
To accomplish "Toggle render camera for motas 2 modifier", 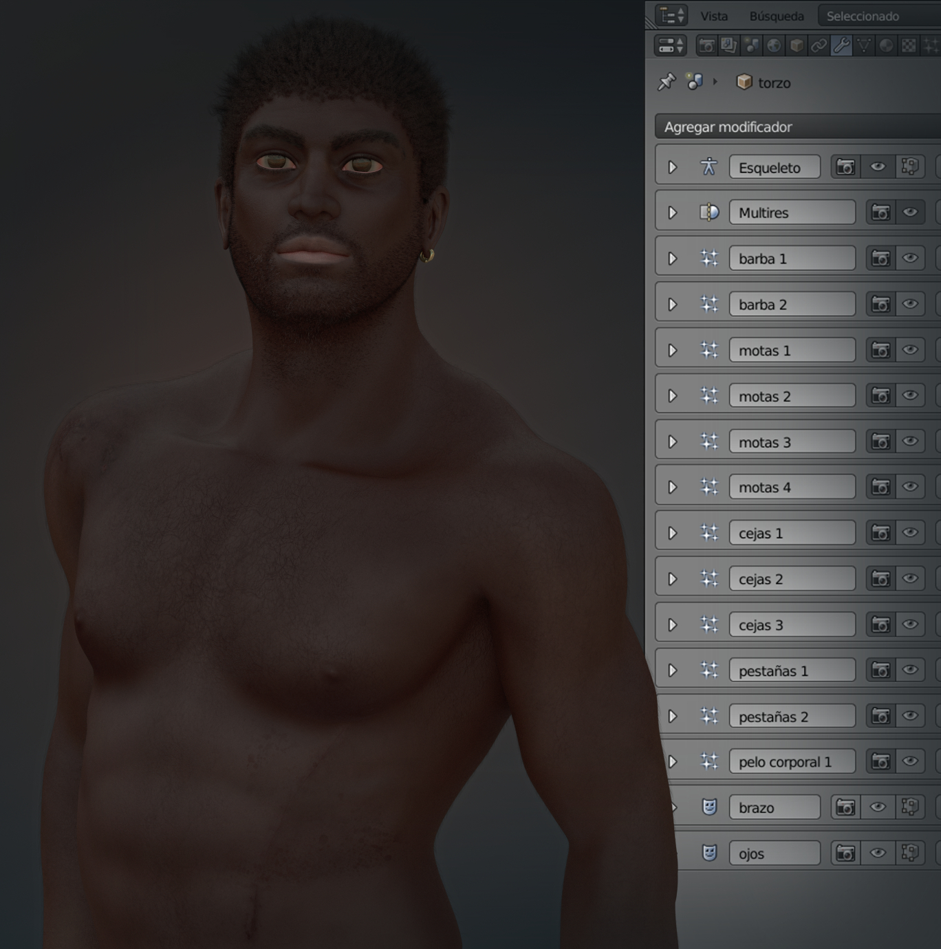I will 880,395.
